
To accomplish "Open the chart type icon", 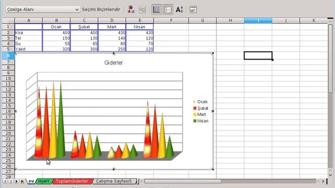I will click(x=131, y=9).
